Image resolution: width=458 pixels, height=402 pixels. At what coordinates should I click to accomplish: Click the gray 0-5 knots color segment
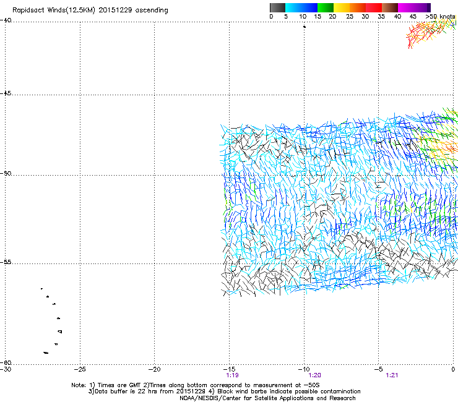(278, 7)
